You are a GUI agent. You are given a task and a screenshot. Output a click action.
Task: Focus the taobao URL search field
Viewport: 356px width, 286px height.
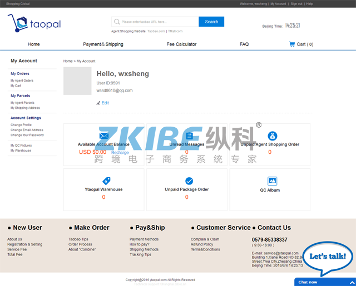[155, 22]
